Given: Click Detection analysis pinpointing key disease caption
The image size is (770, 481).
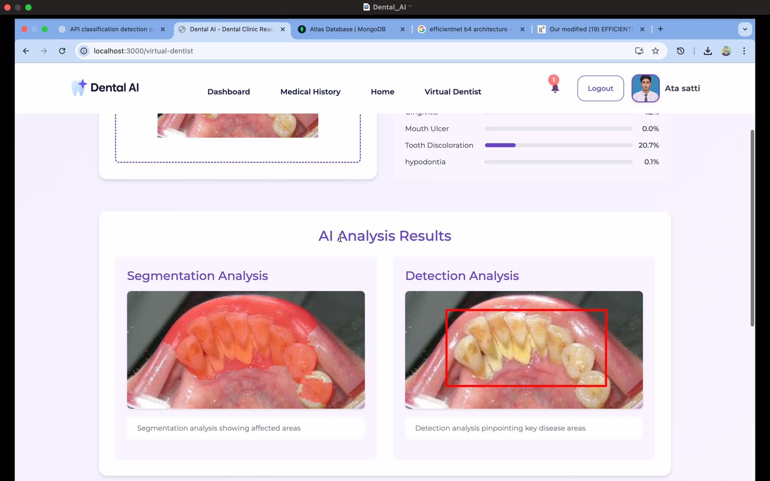Looking at the screenshot, I should pyautogui.click(x=500, y=428).
